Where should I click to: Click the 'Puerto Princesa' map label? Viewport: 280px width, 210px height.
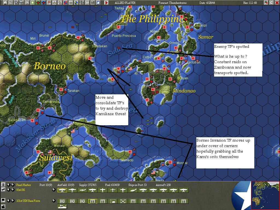pyautogui.click(x=124, y=36)
